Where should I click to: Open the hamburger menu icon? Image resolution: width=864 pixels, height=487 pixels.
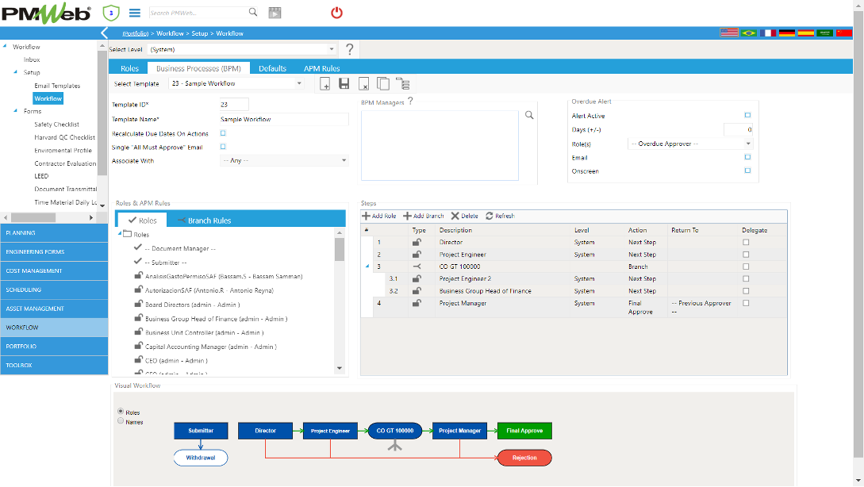pyautogui.click(x=134, y=12)
